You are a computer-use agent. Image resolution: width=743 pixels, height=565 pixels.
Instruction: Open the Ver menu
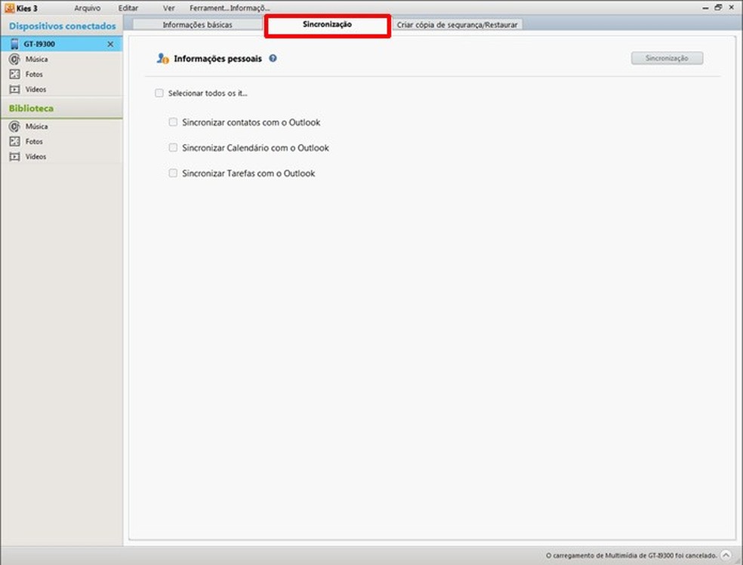(x=168, y=8)
